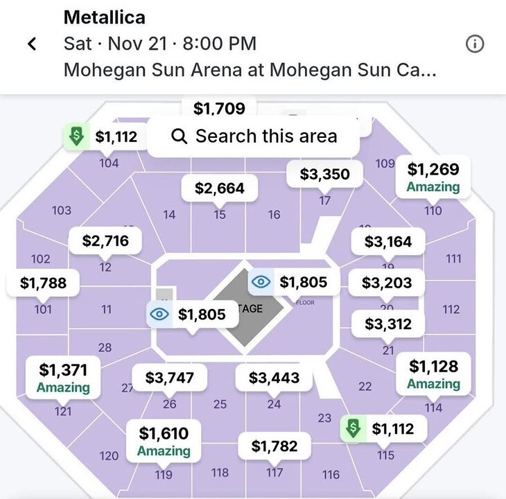Click the $2,716 price tag above section 12
The height and width of the screenshot is (499, 506).
point(107,241)
